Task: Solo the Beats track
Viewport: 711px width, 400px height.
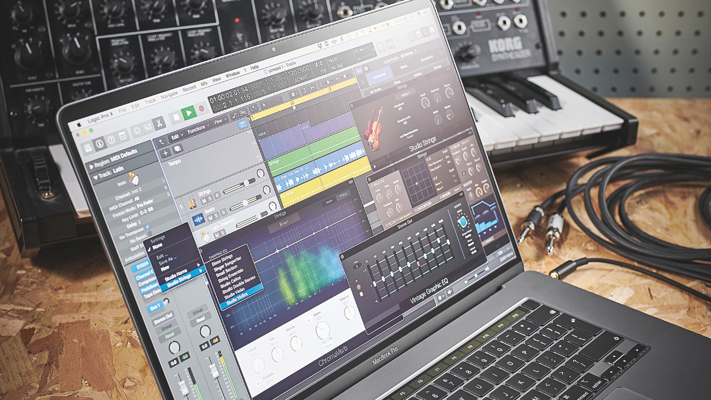Action: [x=216, y=217]
